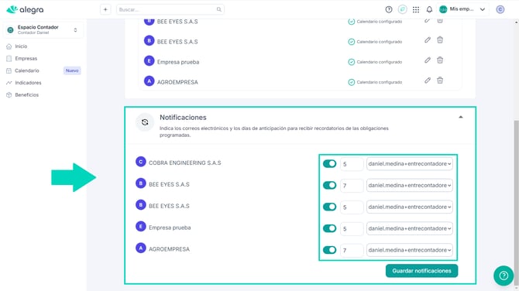
Task: Open email dropdown for Empresa prueba
Action: pos(410,228)
